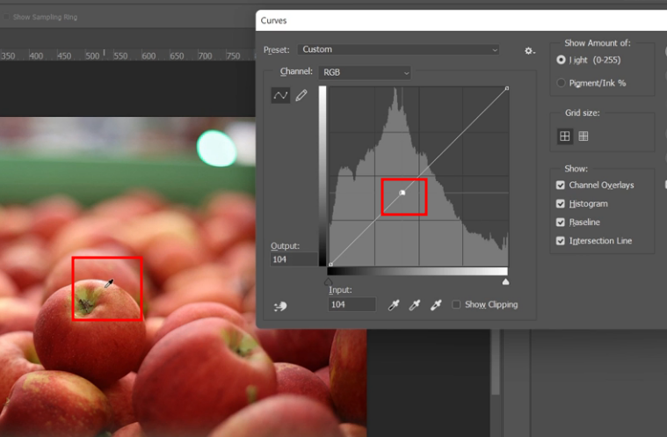This screenshot has width=667, height=437.
Task: Click the Output value field
Action: pos(294,259)
